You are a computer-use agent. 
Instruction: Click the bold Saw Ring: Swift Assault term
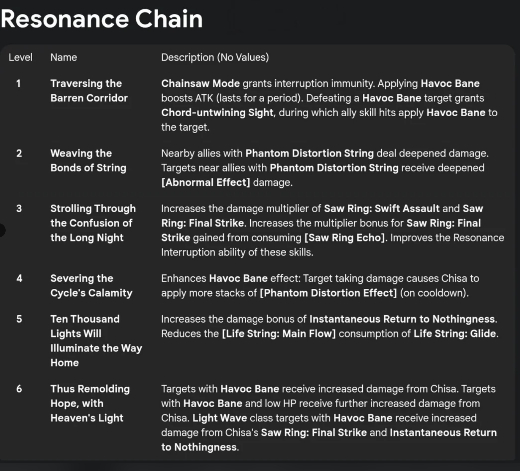tap(382, 208)
